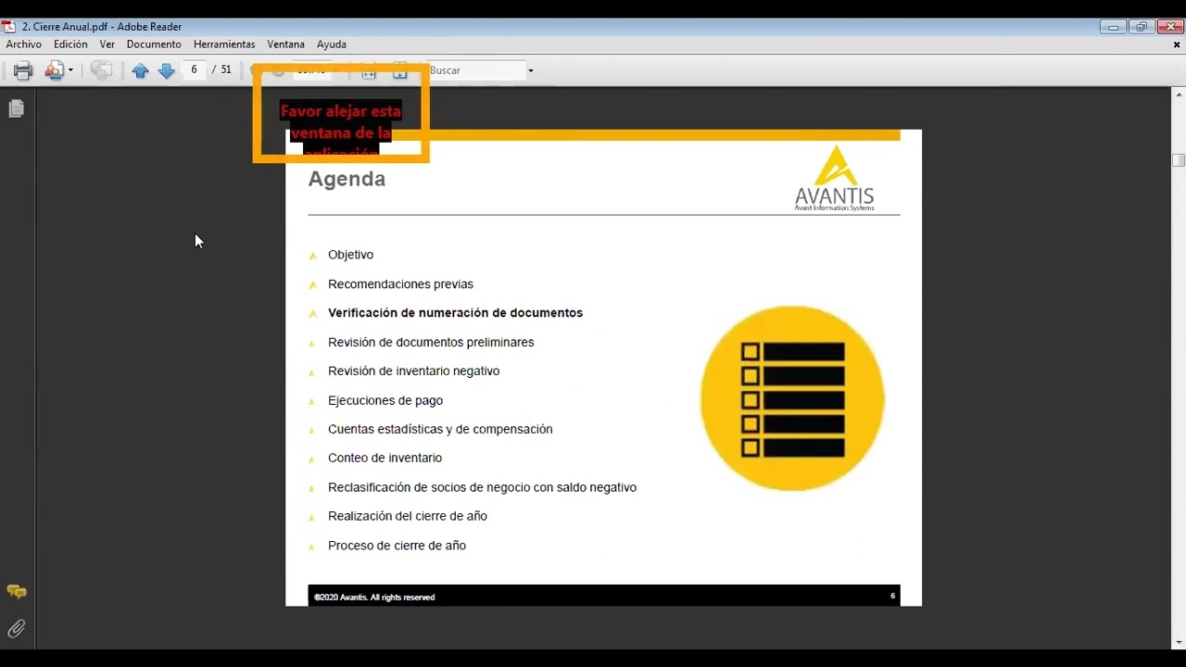The image size is (1186, 667).
Task: Open the Pages panel icon in sidebar
Action: [16, 108]
